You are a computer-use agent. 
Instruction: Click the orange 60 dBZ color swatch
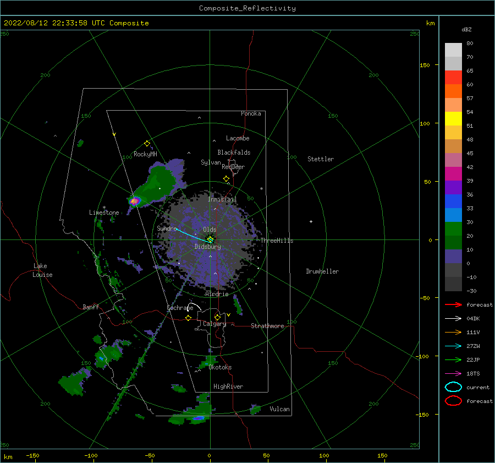point(453,91)
